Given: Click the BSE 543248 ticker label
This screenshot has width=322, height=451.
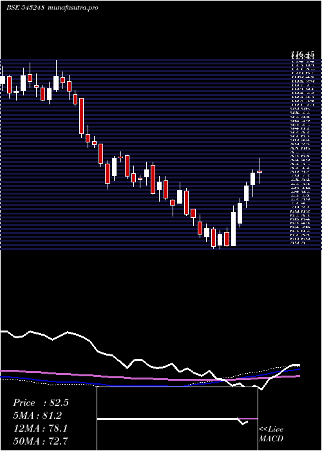Looking at the screenshot, I should click(x=25, y=8).
